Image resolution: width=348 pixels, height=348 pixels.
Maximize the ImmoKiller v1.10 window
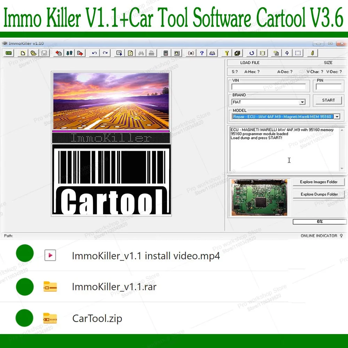click(x=330, y=43)
